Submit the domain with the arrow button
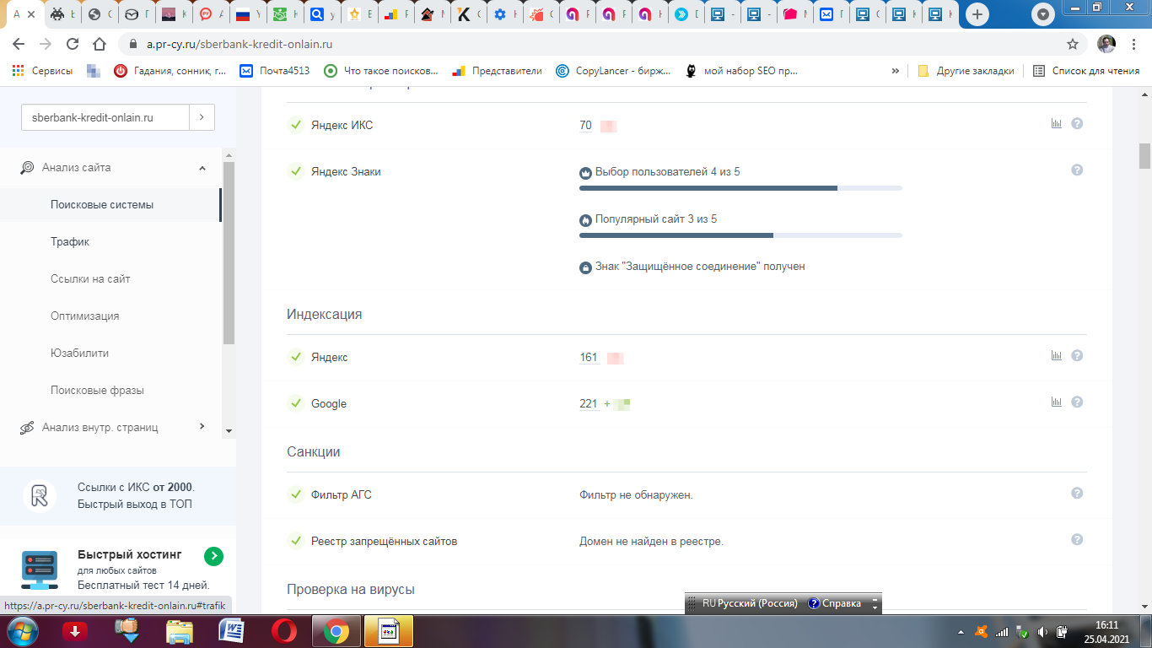This screenshot has width=1152, height=648. 202,118
